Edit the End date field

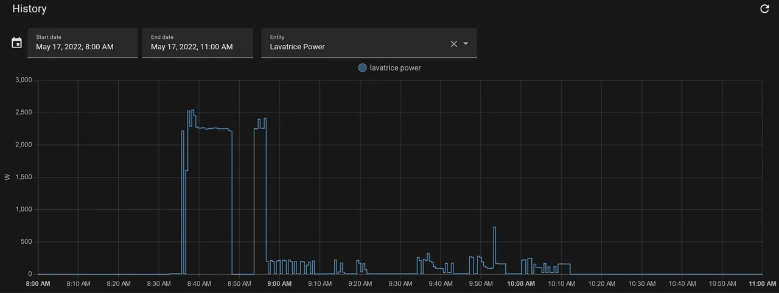(197, 43)
